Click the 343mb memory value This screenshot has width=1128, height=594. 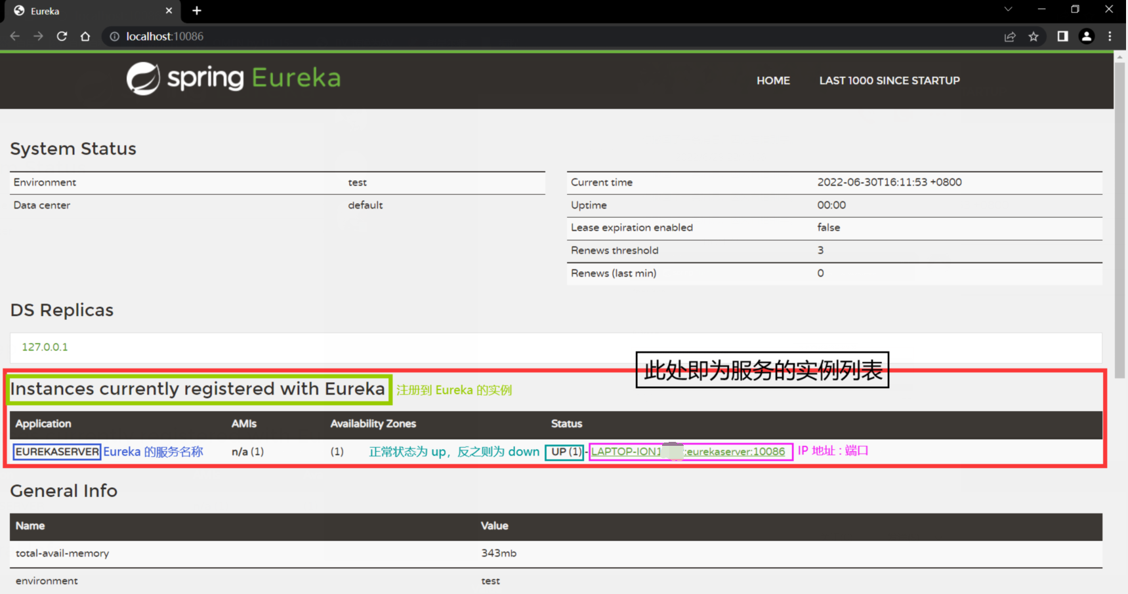click(x=499, y=553)
